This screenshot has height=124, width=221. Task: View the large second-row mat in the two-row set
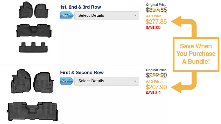tap(33, 111)
